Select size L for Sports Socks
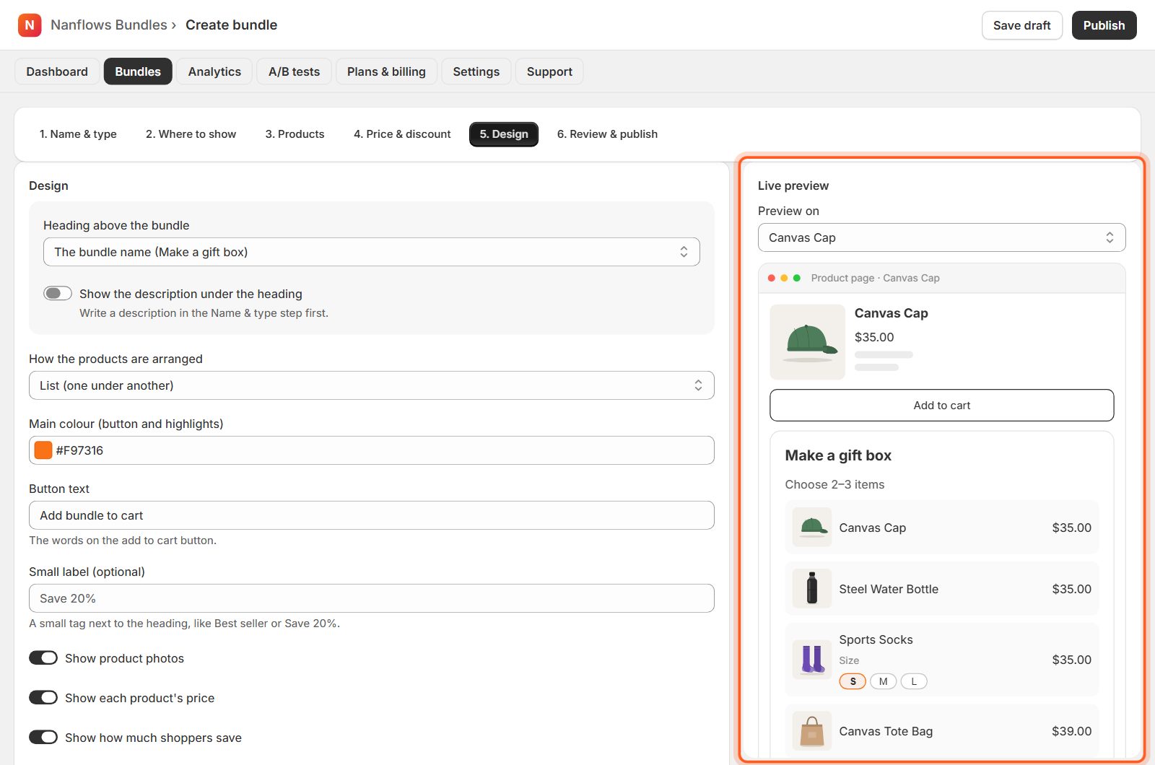The width and height of the screenshot is (1155, 765). pos(914,681)
